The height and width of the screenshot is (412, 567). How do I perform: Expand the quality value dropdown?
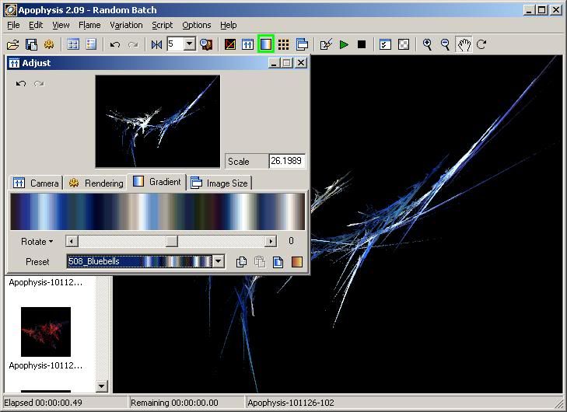[190, 45]
